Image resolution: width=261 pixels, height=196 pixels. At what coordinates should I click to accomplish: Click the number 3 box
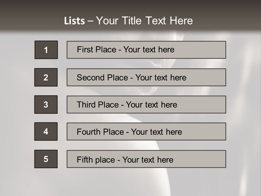pos(46,105)
